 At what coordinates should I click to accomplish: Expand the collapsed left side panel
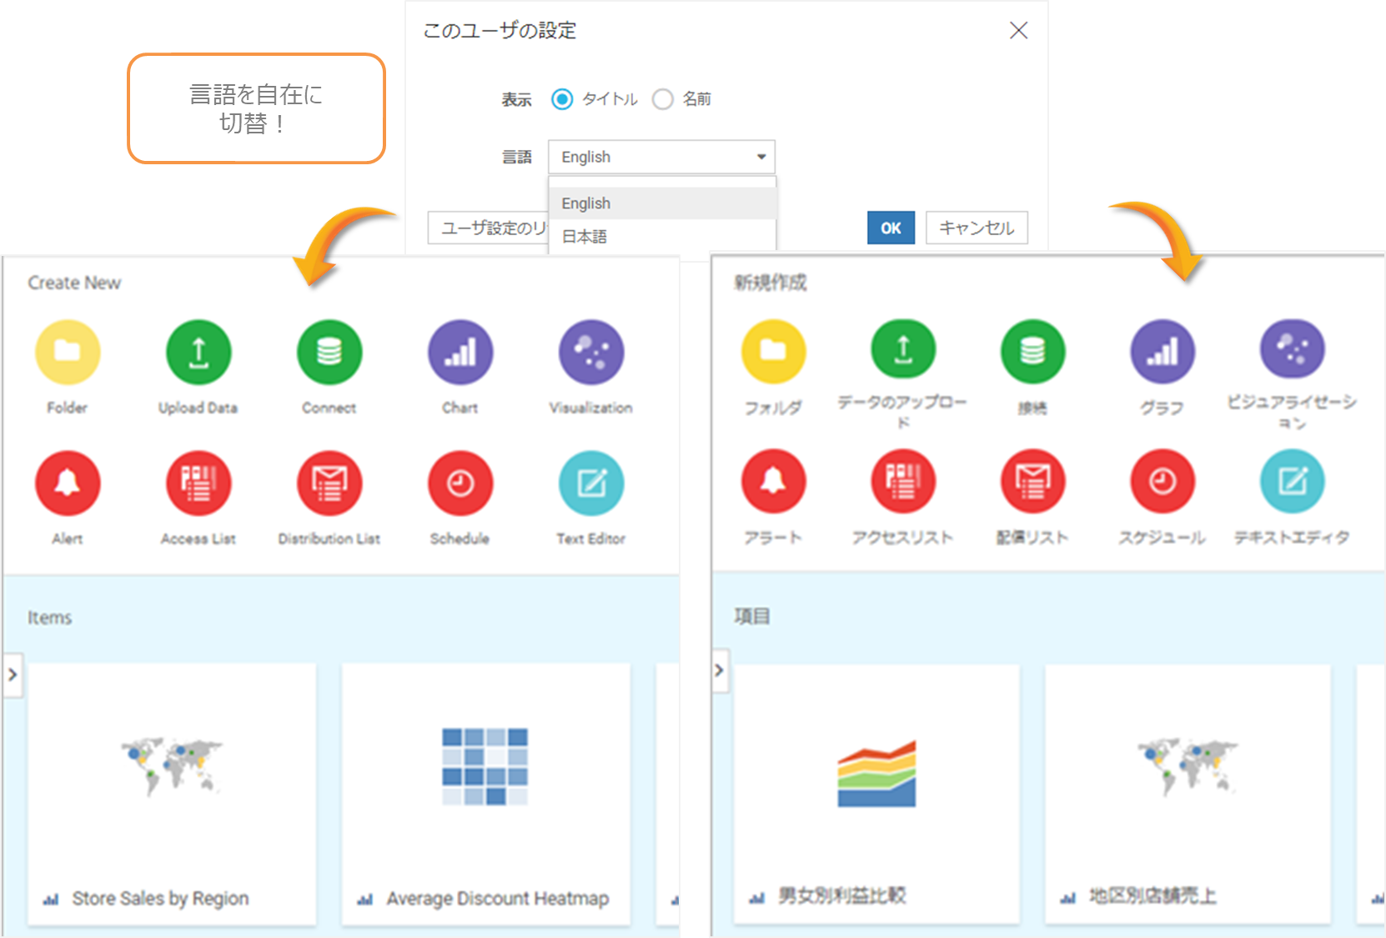13,675
